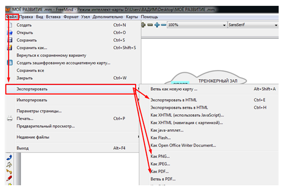Select Как XHTML (навигация с картинкой)...

209,123
